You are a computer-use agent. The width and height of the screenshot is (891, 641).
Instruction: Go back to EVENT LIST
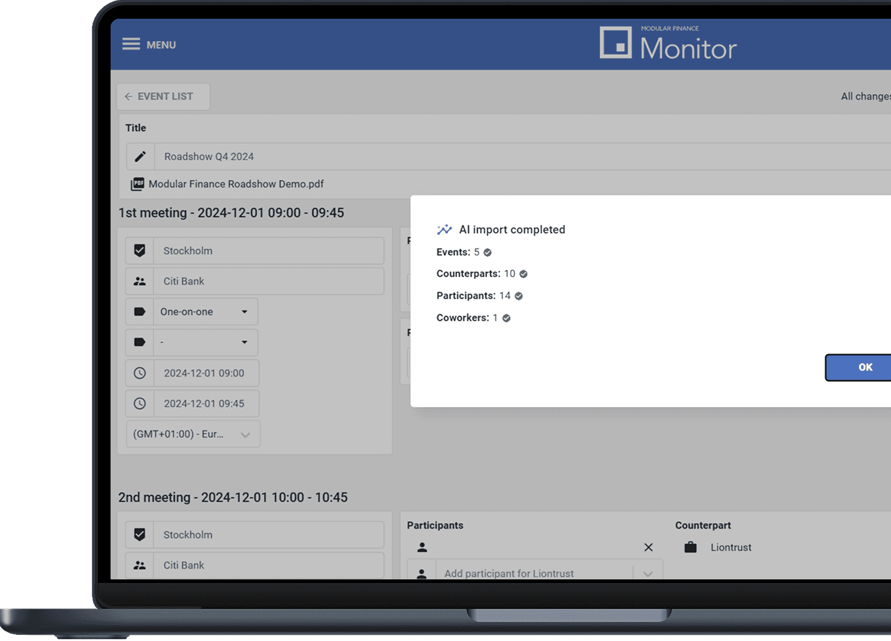[x=163, y=97]
